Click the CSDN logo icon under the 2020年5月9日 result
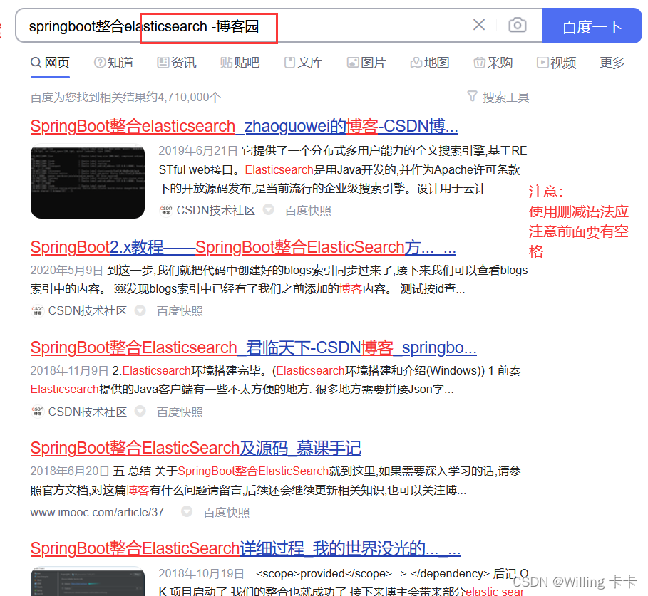Image resolution: width=648 pixels, height=596 pixels. click(x=38, y=310)
